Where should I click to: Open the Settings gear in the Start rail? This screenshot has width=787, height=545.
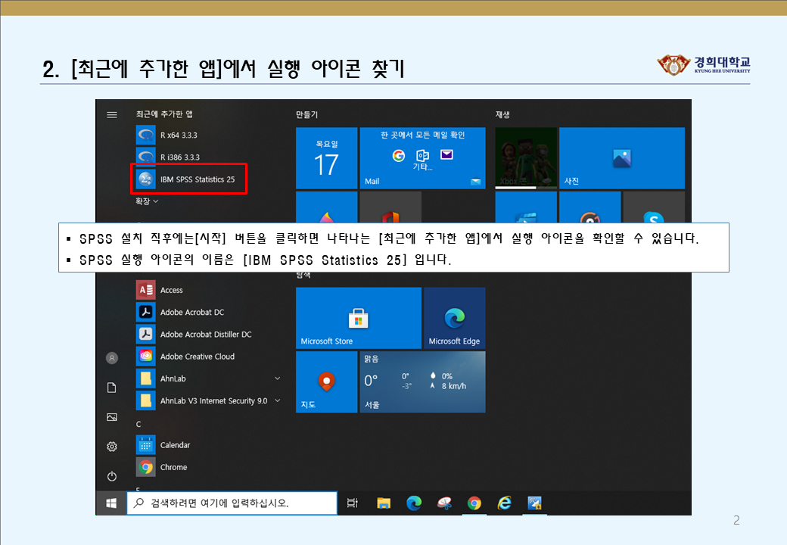[x=111, y=447]
